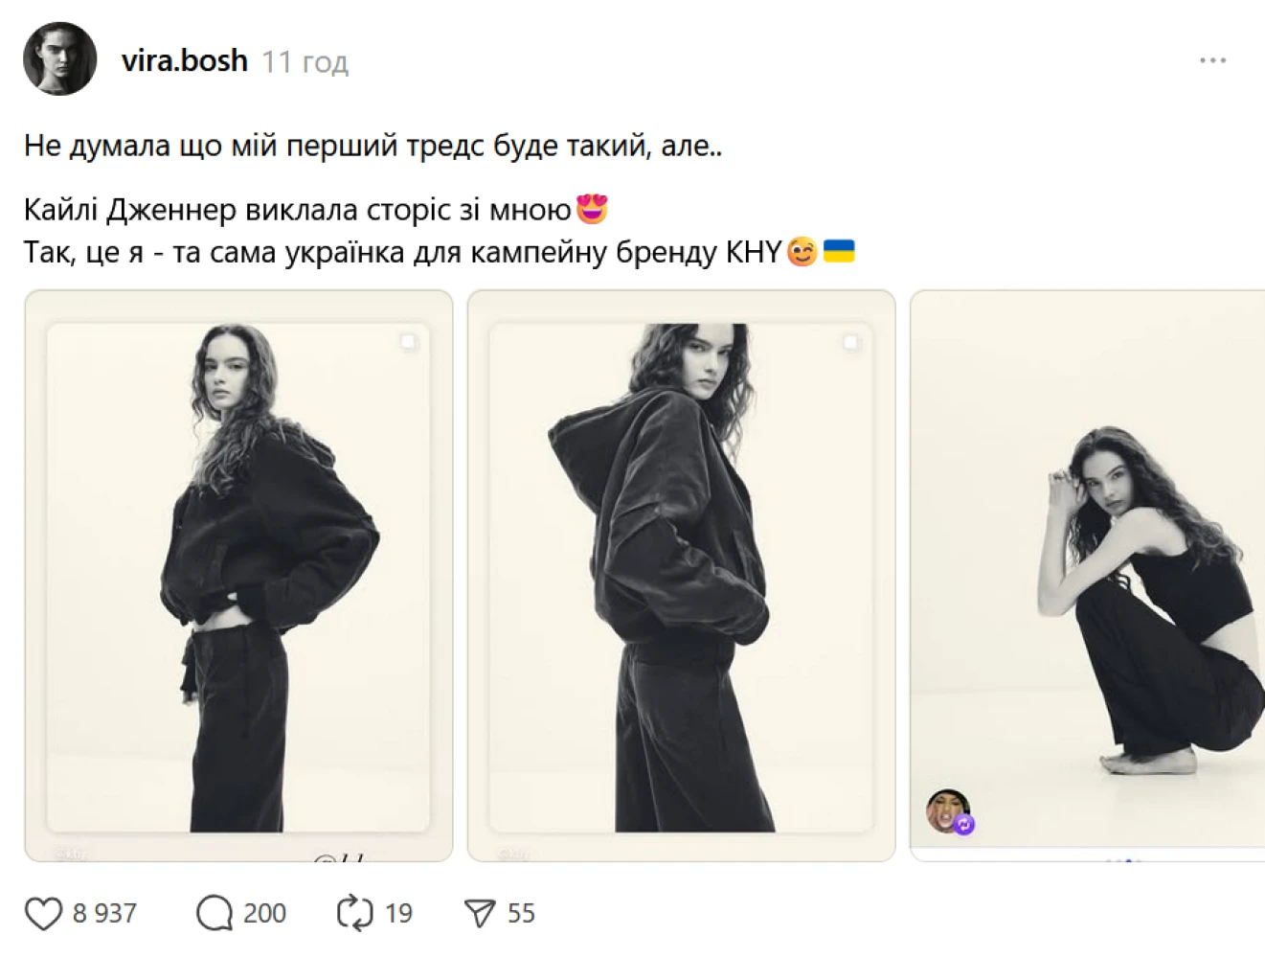This screenshot has width=1265, height=958.
Task: Click the 19 reposts count
Action: (x=398, y=913)
